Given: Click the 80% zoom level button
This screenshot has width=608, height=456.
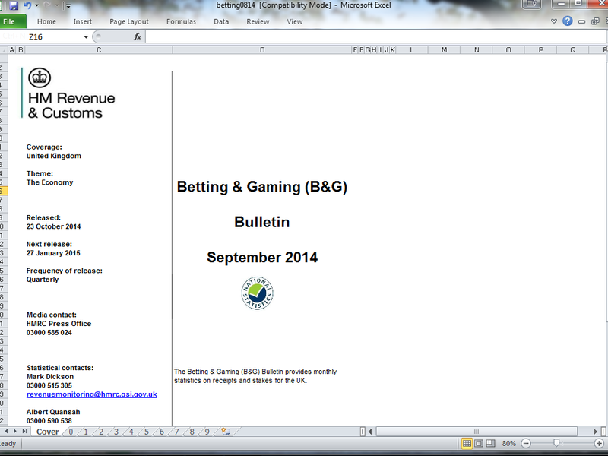Looking at the screenshot, I should [508, 443].
